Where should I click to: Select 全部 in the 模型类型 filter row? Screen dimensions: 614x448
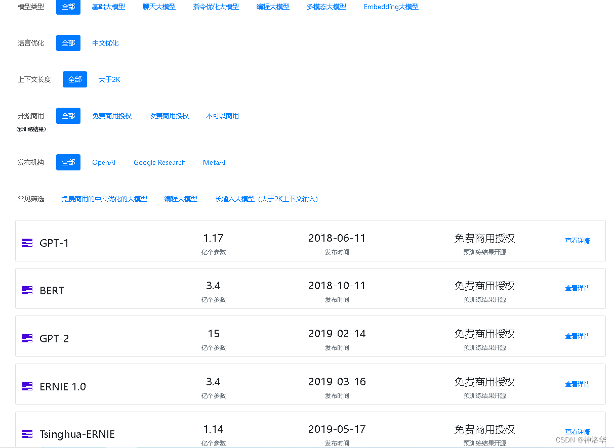(x=68, y=7)
